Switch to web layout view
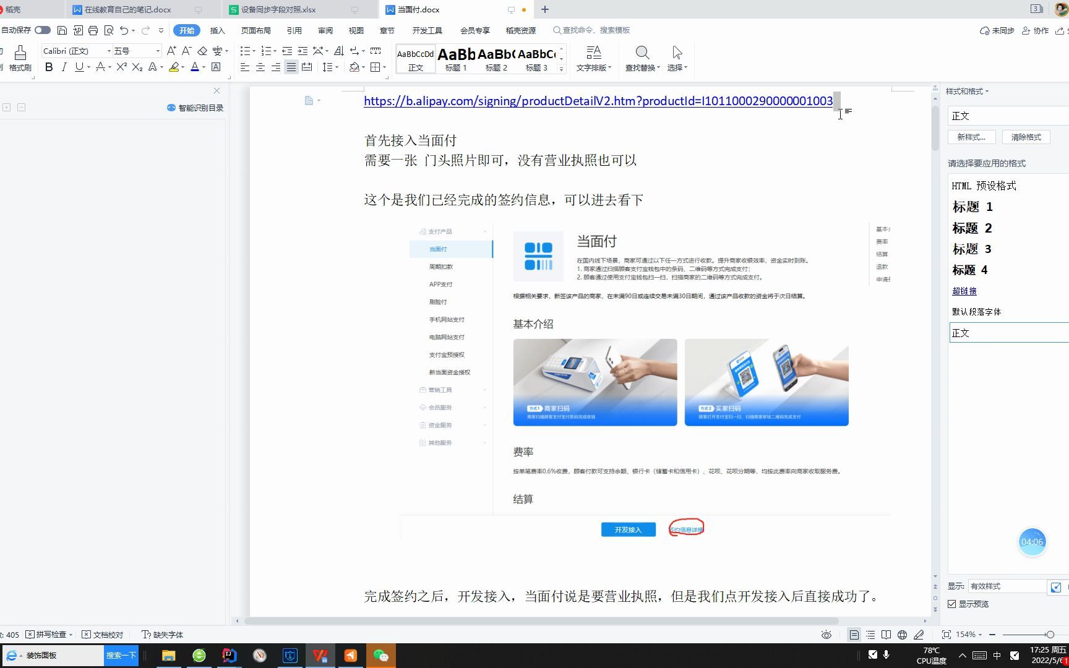1069x668 pixels. coord(903,635)
